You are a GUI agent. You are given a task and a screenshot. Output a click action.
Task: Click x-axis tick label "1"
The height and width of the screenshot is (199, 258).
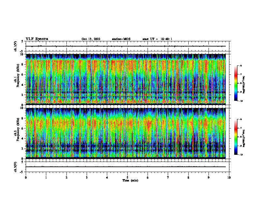[x=46, y=178]
